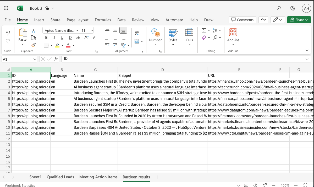The height and width of the screenshot is (187, 314).
Task: Open font color dropdown arrow
Action: (x=73, y=45)
